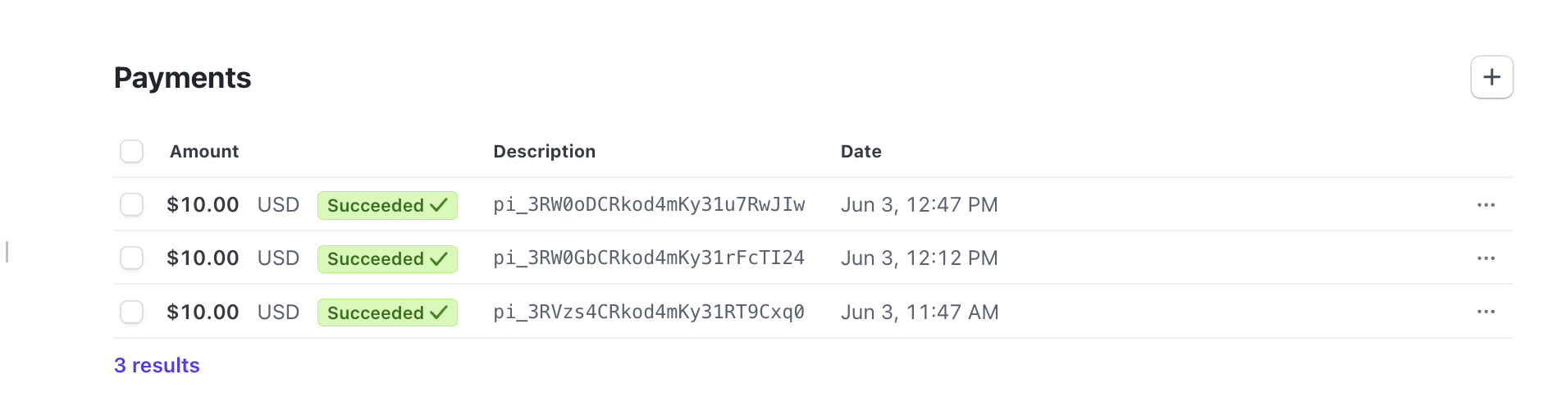Open payment pi_3RW0oDCRkod4mKy31u7RwJIw
This screenshot has width=1557, height=420.
click(648, 205)
